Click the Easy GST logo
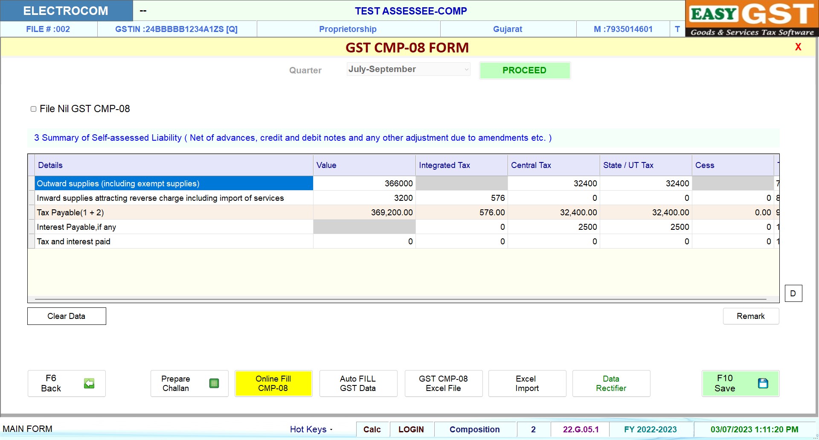 [x=752, y=19]
